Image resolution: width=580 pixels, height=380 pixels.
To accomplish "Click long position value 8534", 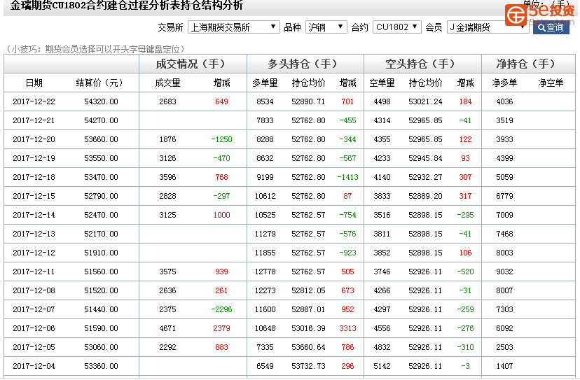I will 265,101.
